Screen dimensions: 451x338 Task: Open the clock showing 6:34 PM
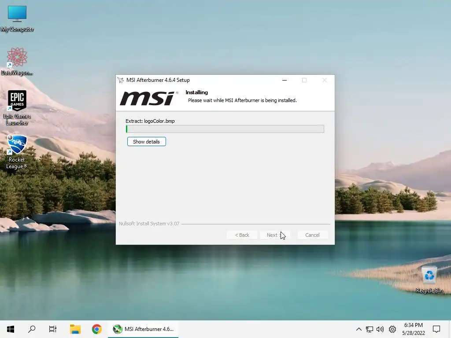click(413, 329)
